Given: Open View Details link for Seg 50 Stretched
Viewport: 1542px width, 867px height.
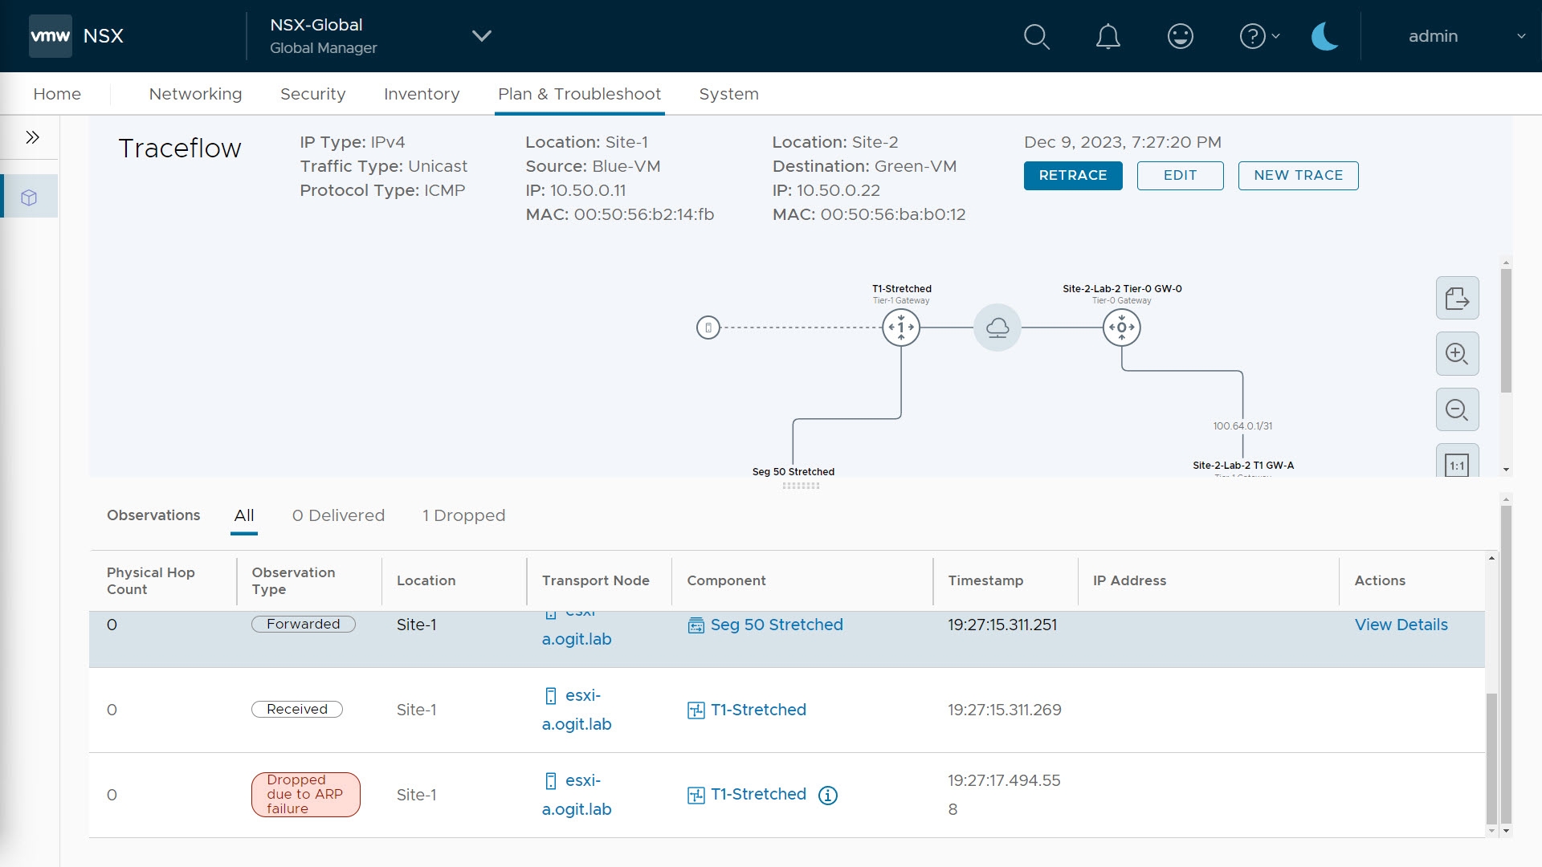Looking at the screenshot, I should pos(1401,625).
